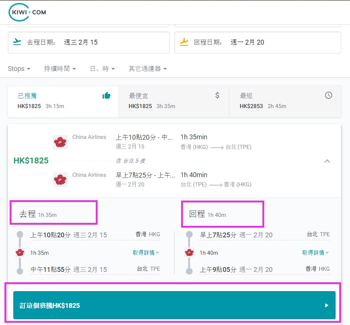Click arrival time 上午9點05分 週一2月20
Screen dimensions: 350x325
click(x=236, y=269)
